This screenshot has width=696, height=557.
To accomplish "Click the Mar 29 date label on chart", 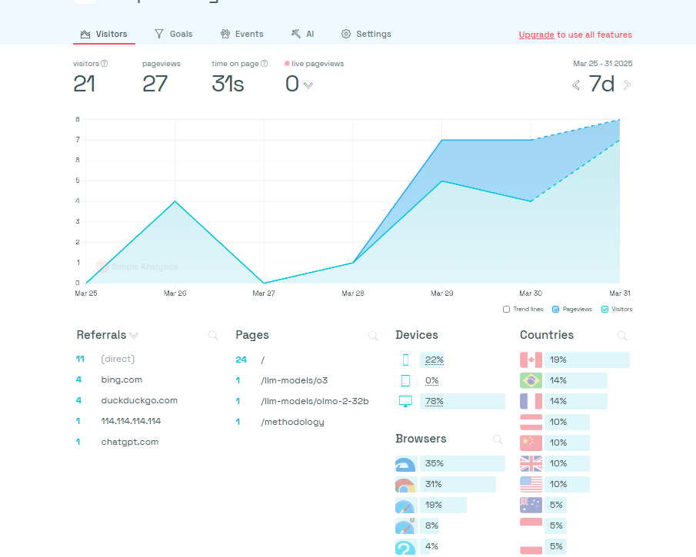I will click(x=441, y=293).
